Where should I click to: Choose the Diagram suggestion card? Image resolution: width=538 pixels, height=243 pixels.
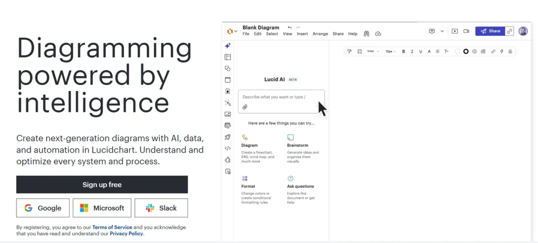click(x=259, y=149)
